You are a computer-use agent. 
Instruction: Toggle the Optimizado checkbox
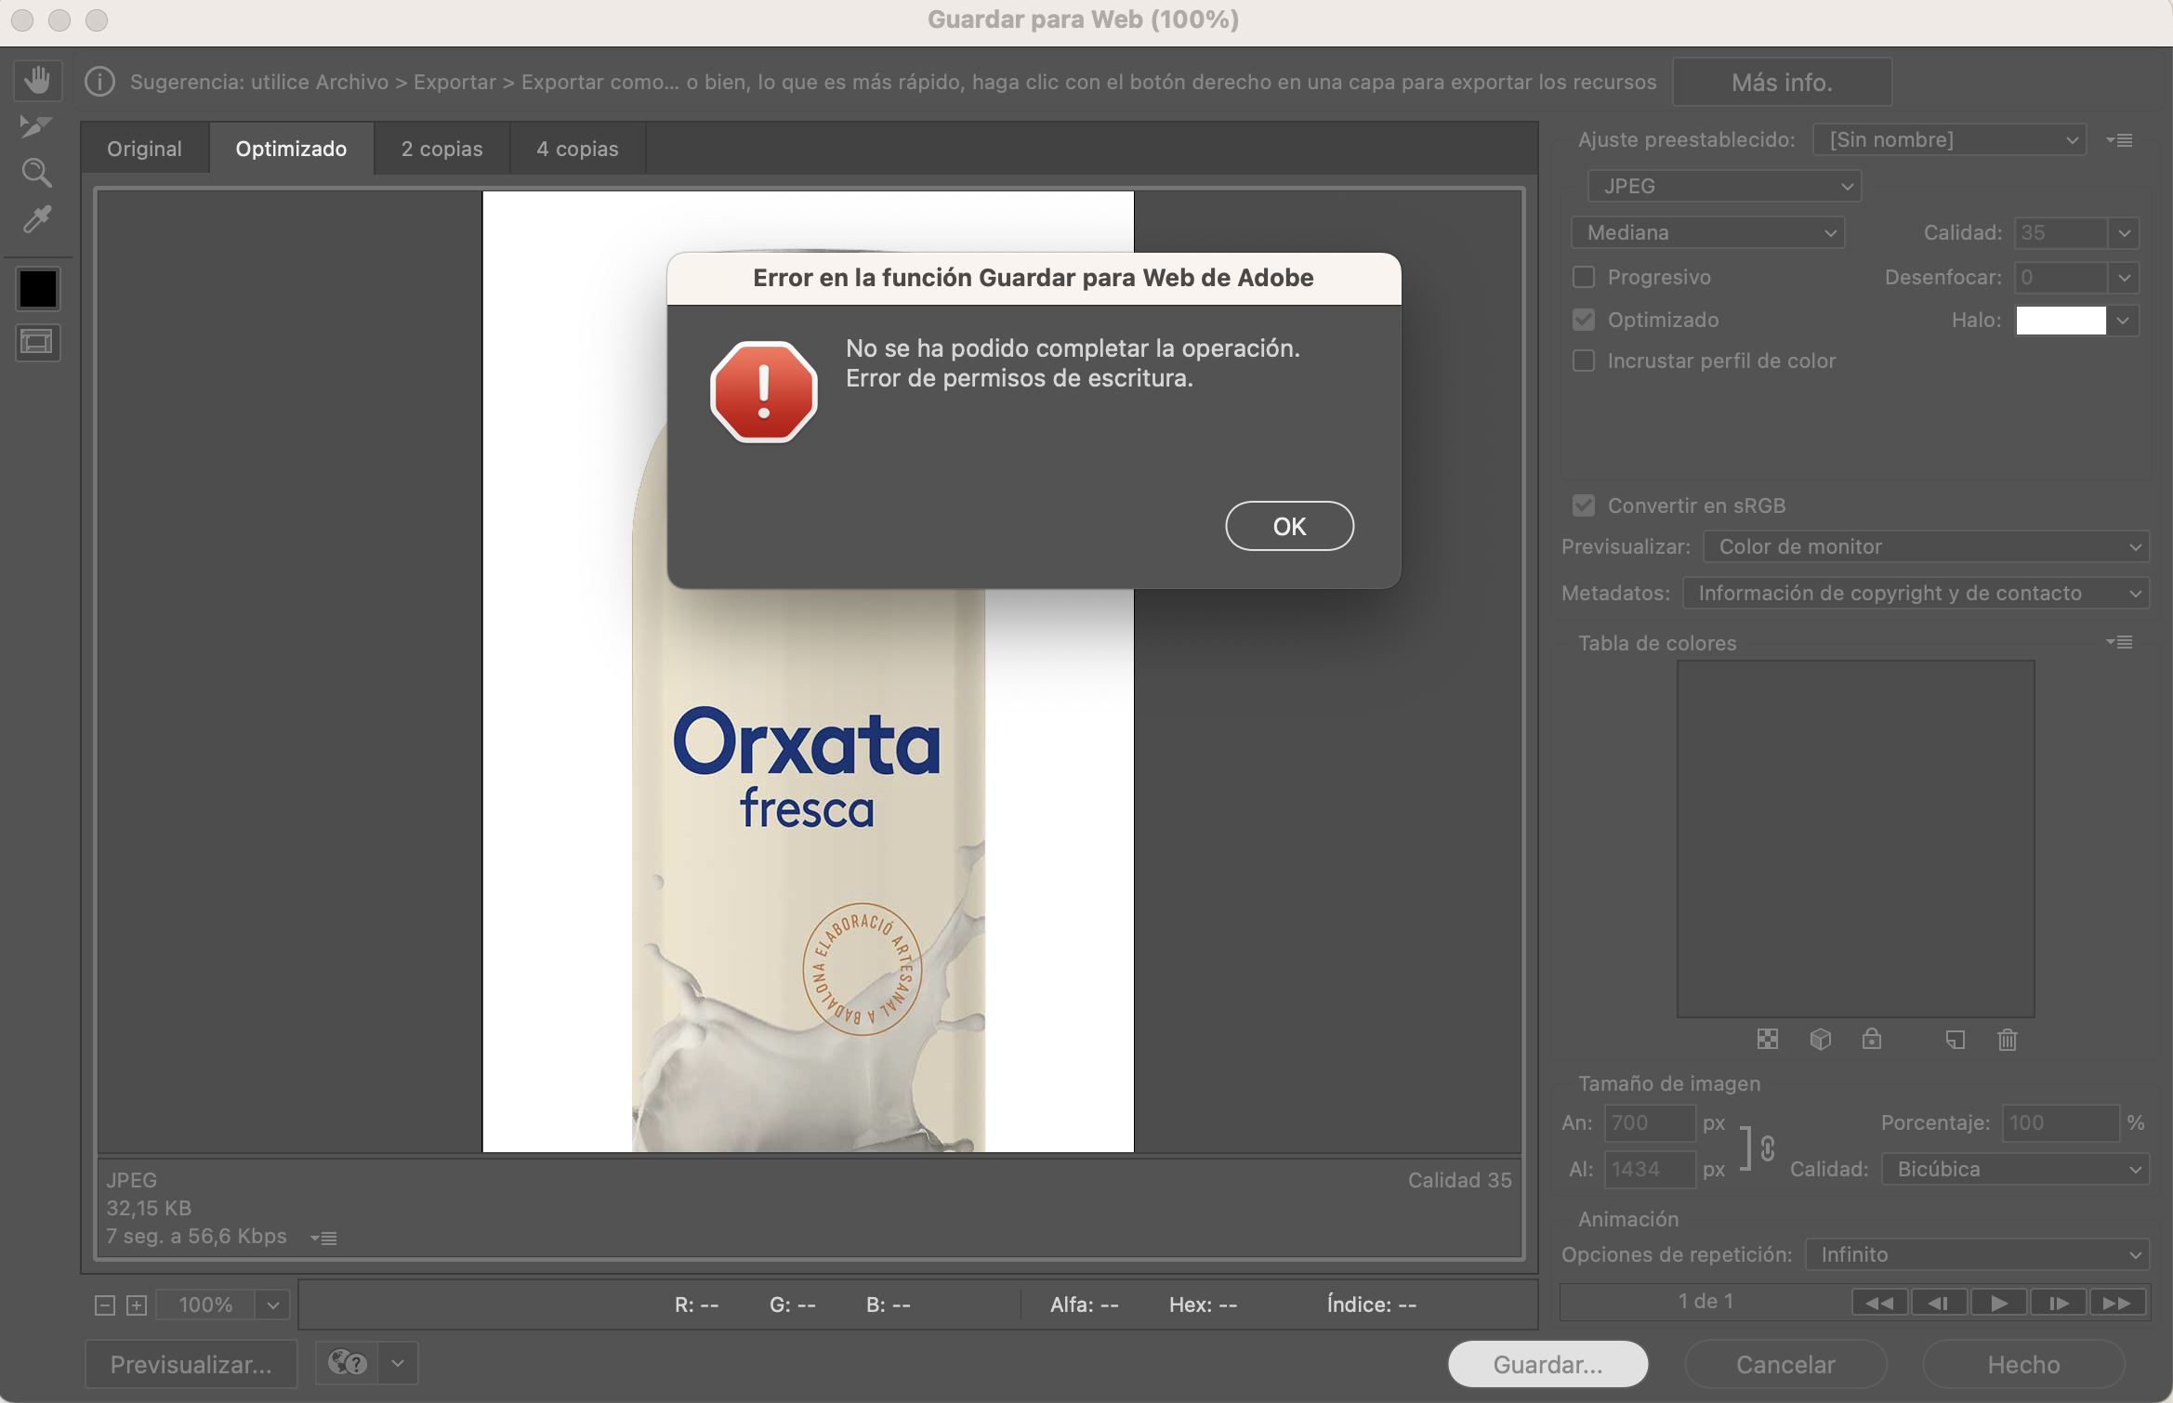(1584, 320)
